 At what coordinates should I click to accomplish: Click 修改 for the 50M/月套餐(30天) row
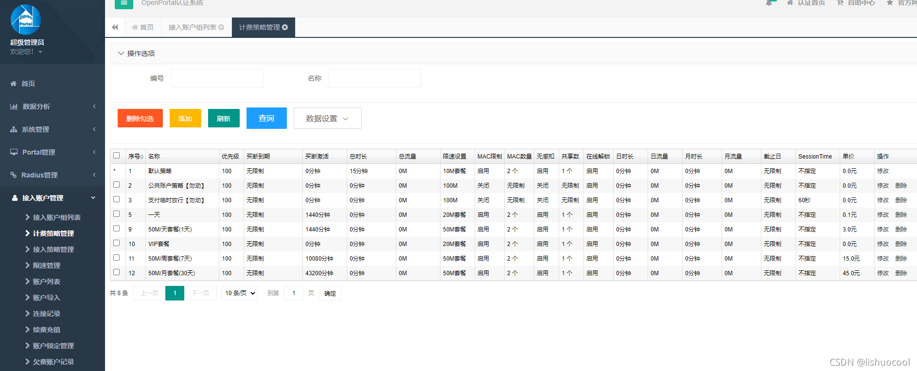883,273
